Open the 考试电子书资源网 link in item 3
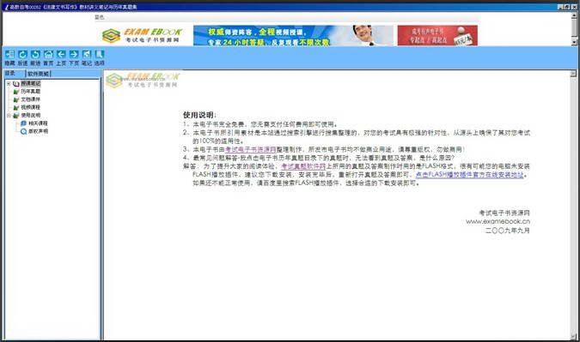 [250, 149]
